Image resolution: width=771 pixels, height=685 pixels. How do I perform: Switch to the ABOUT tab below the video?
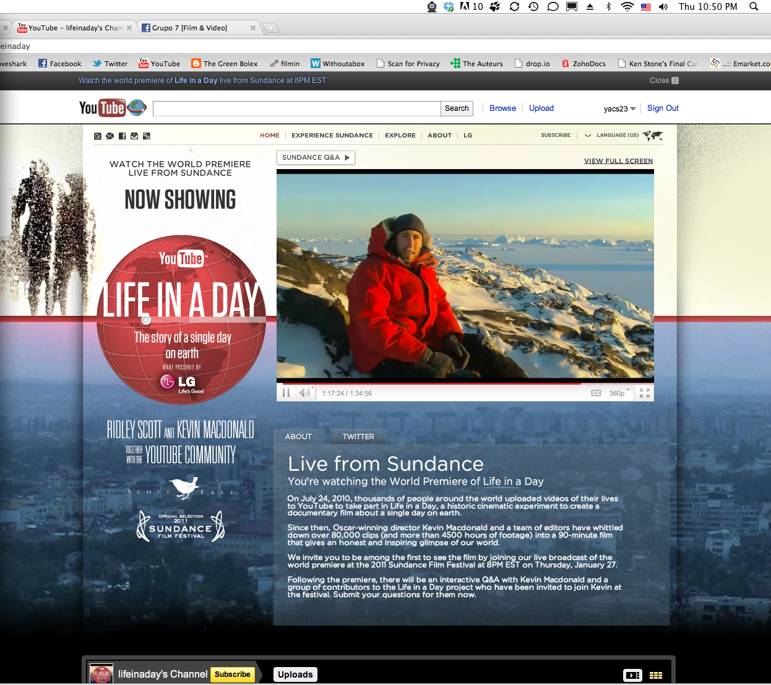pos(298,437)
